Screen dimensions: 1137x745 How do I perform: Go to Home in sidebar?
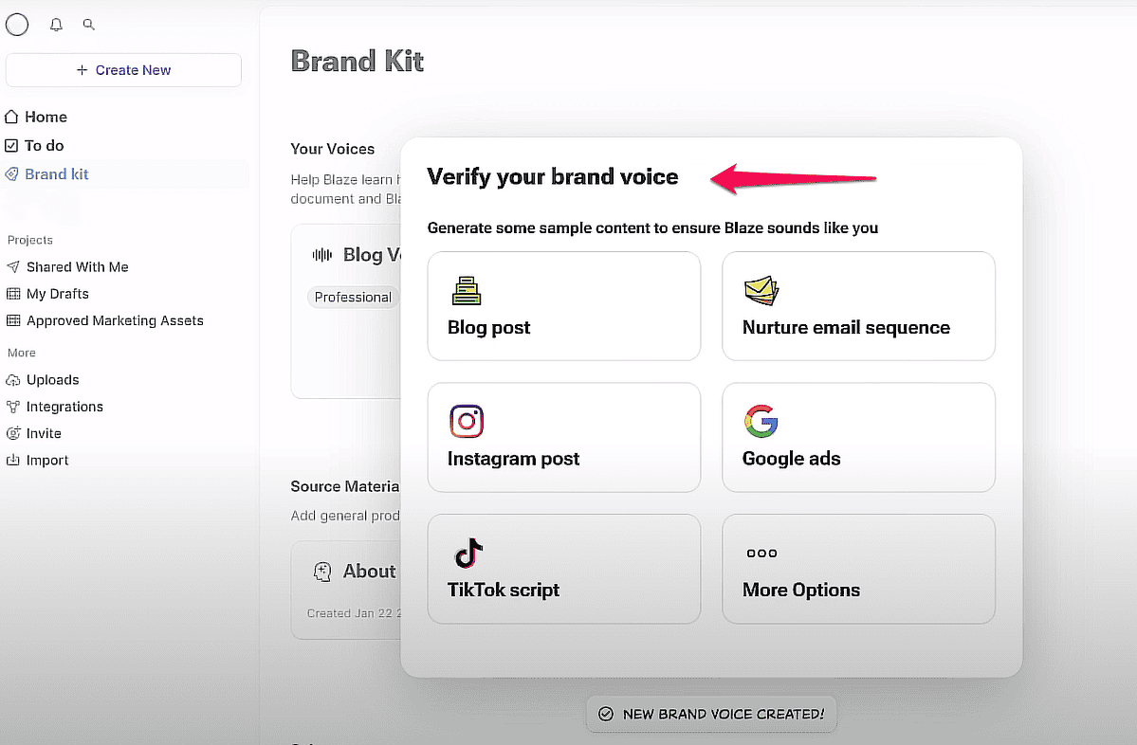click(x=46, y=117)
